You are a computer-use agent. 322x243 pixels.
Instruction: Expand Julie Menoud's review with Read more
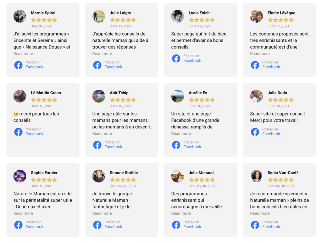click(181, 213)
